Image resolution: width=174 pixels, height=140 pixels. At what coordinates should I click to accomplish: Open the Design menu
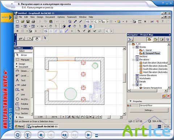(x=40, y=17)
